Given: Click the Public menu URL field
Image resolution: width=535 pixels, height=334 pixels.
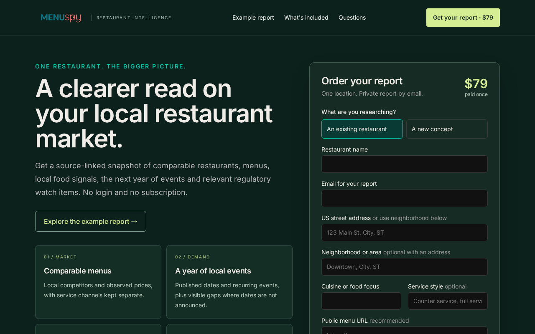Looking at the screenshot, I should [405, 330].
